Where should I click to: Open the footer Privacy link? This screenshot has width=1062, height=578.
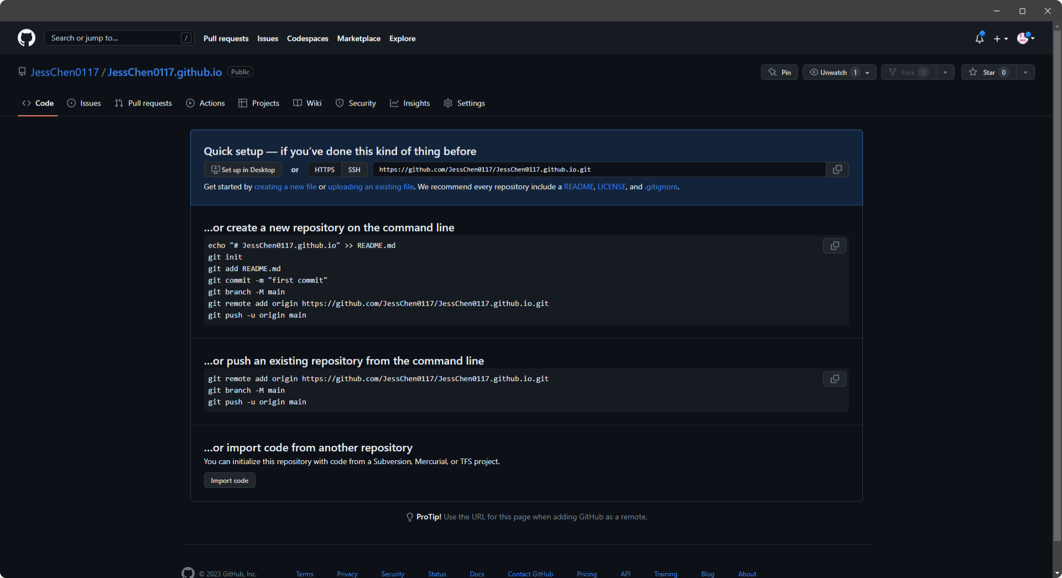pyautogui.click(x=347, y=574)
